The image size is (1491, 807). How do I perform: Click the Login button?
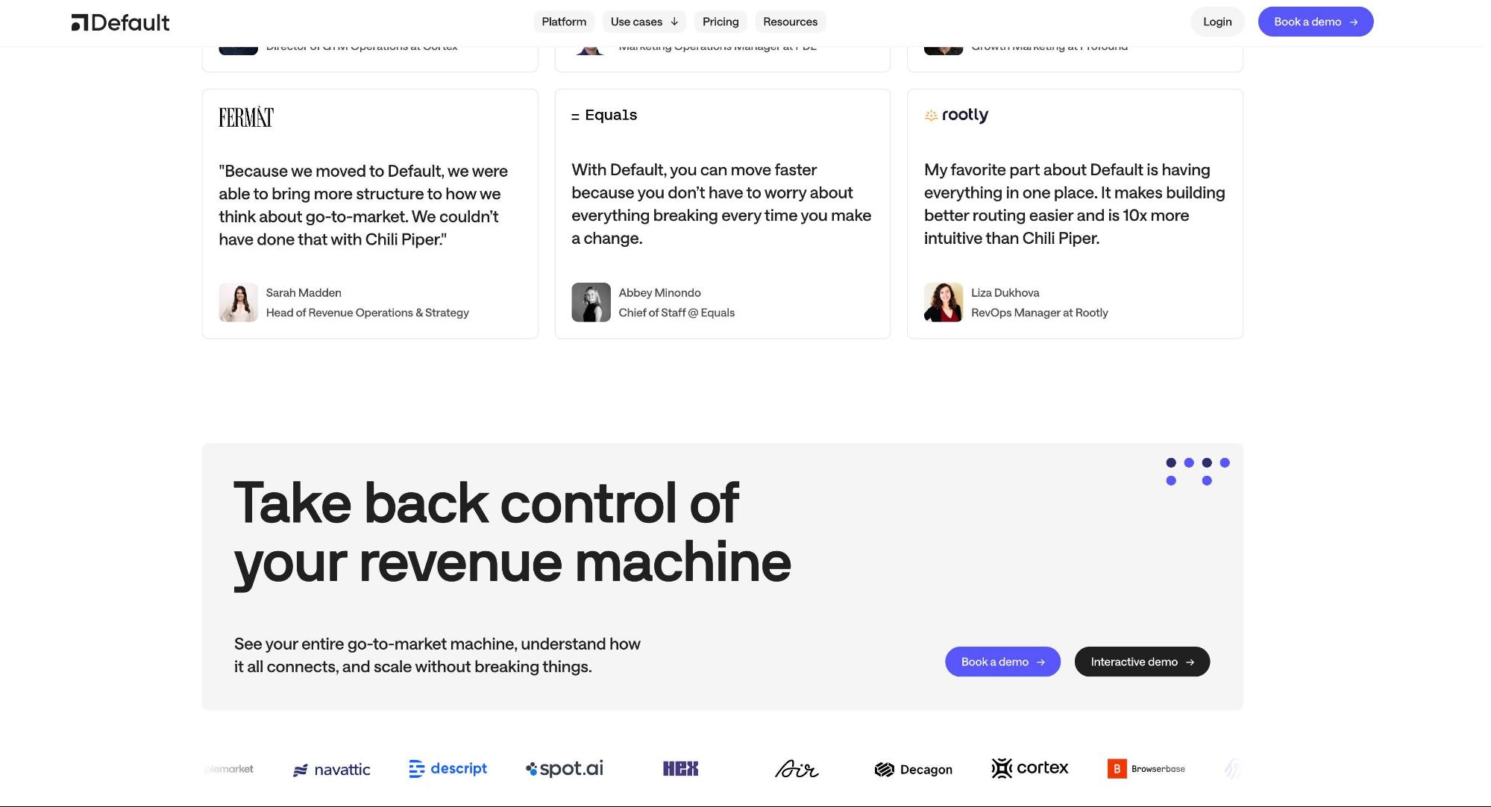coord(1217,22)
